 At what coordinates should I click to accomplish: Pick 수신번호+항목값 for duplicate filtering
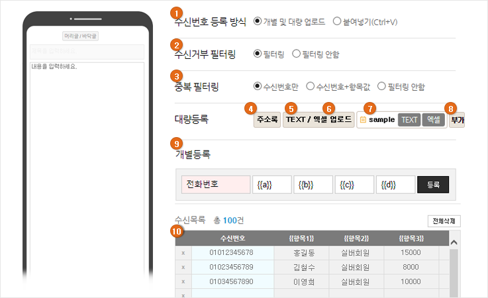[311, 86]
